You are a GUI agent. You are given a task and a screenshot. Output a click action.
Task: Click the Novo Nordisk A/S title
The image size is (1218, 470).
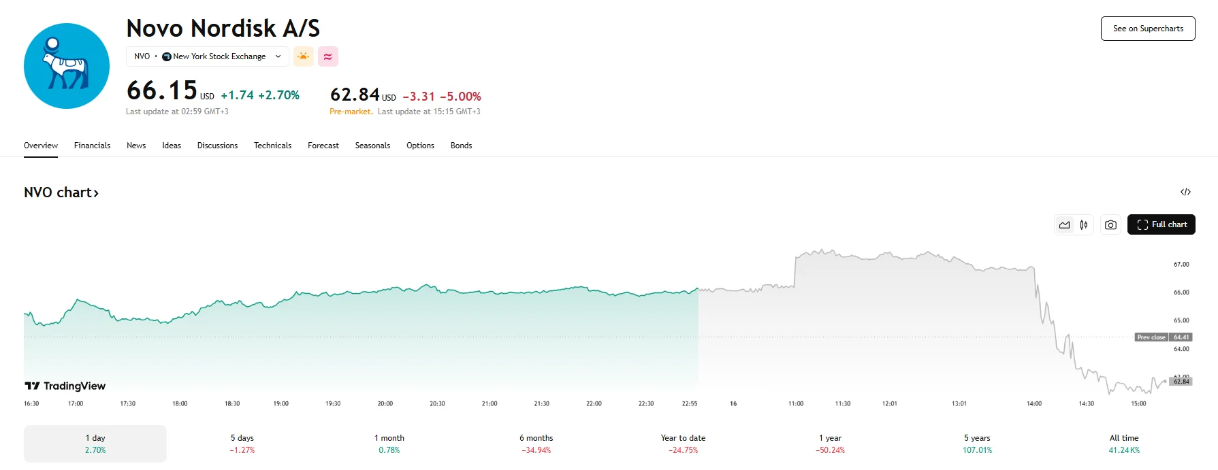coord(223,28)
